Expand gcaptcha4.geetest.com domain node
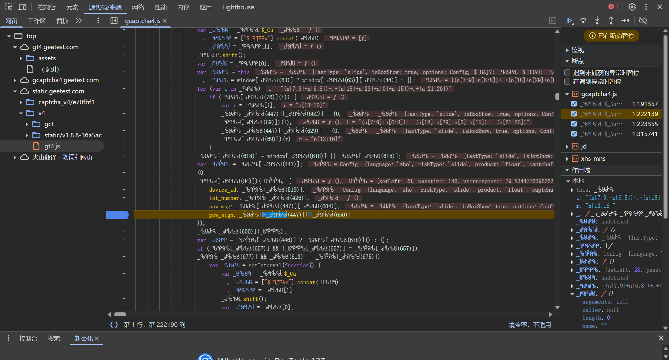This screenshot has height=360, width=669. click(x=15, y=80)
